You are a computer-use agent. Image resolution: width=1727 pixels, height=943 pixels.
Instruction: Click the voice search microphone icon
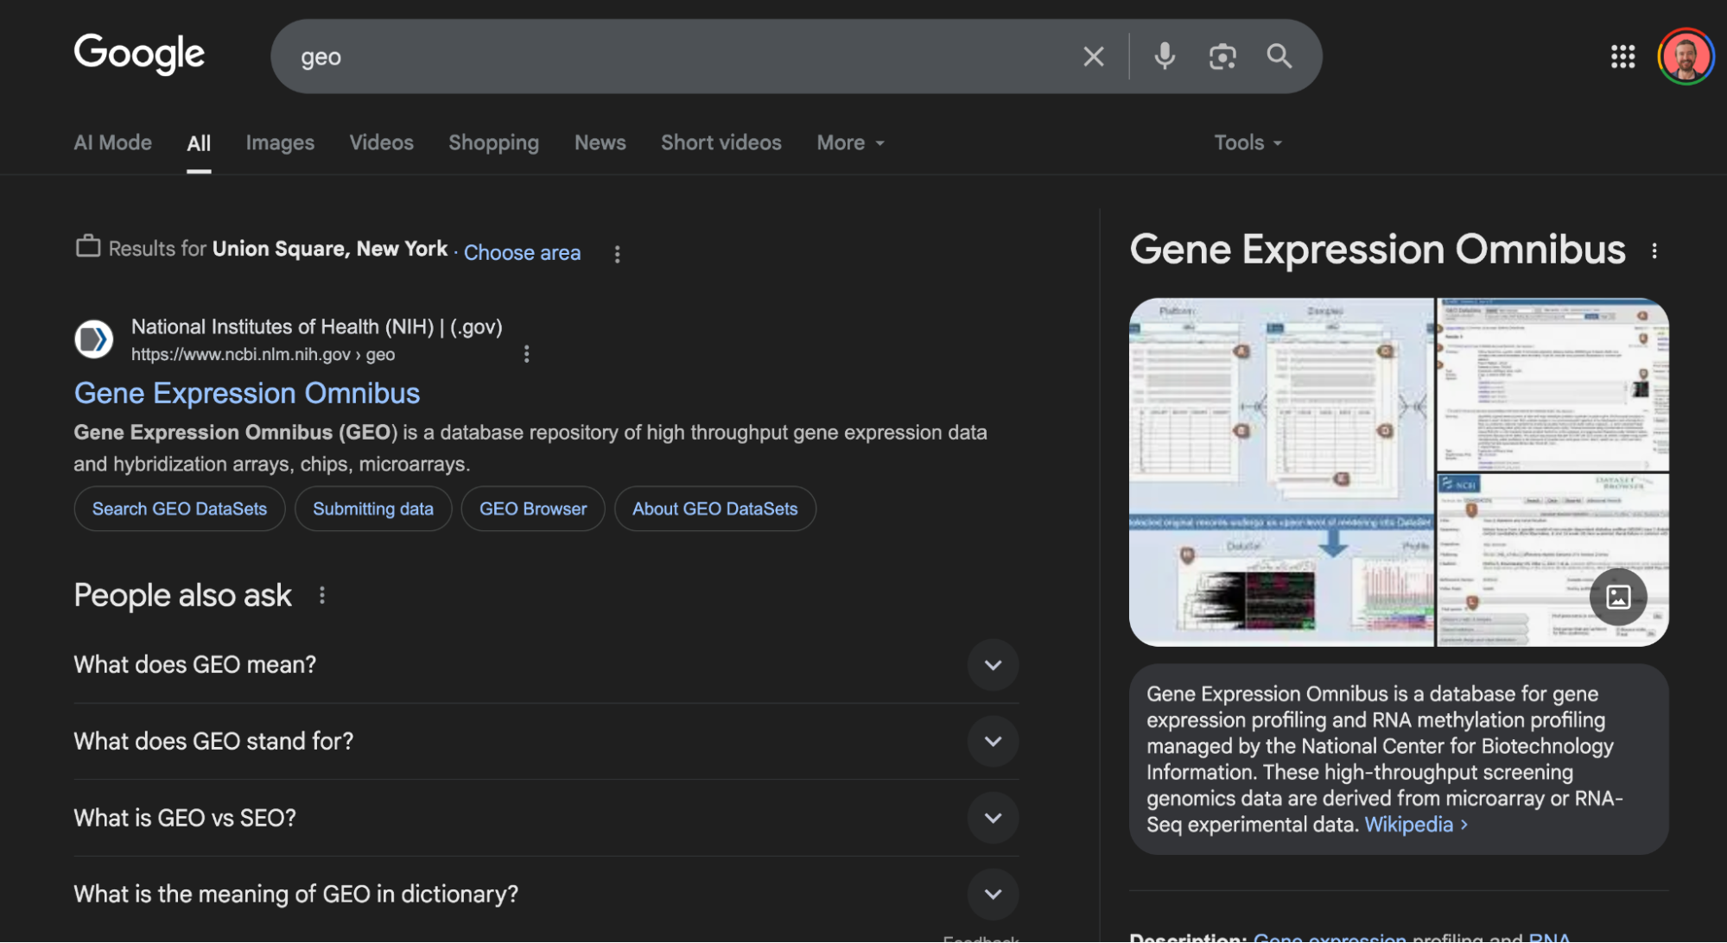coord(1164,56)
